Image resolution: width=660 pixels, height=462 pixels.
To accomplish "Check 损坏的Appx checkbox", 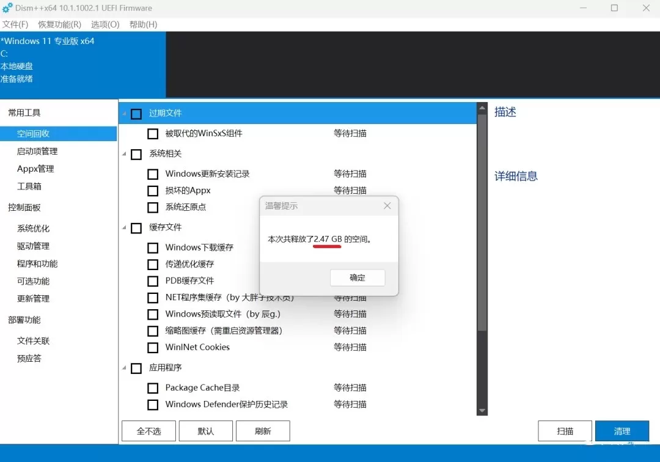I will (153, 191).
